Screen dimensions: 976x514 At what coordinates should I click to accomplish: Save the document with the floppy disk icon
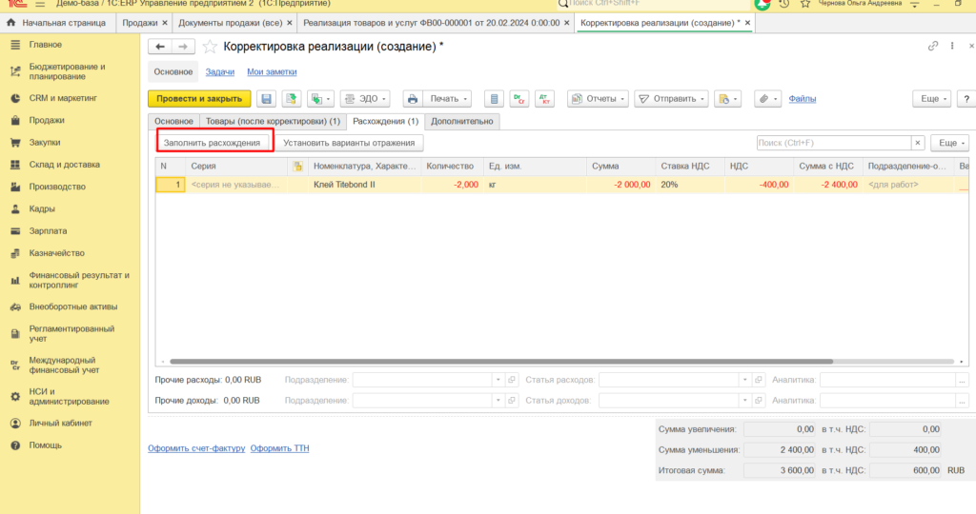point(267,99)
